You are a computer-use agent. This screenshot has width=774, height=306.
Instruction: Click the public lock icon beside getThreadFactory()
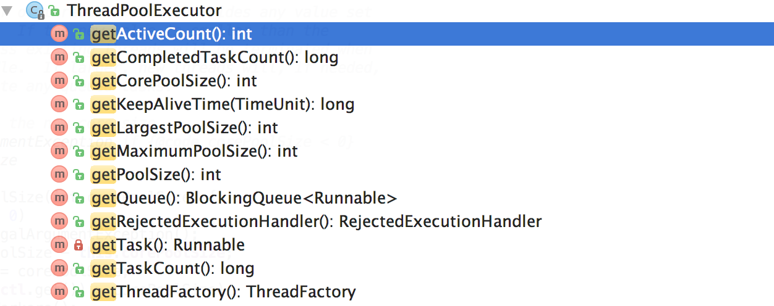coord(79,292)
